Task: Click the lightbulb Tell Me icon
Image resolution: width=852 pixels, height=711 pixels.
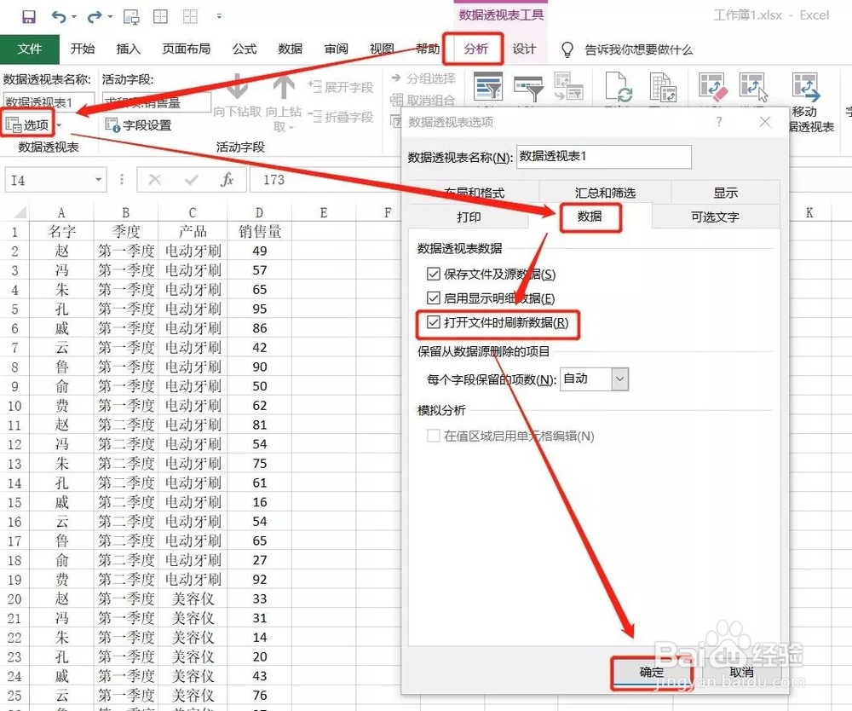Action: 567,49
